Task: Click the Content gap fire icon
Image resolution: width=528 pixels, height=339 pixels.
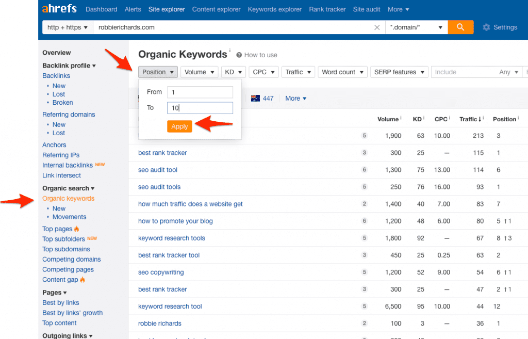Action: (x=82, y=279)
